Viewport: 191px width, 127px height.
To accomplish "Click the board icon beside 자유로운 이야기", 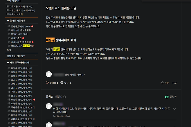I will (8, 6).
